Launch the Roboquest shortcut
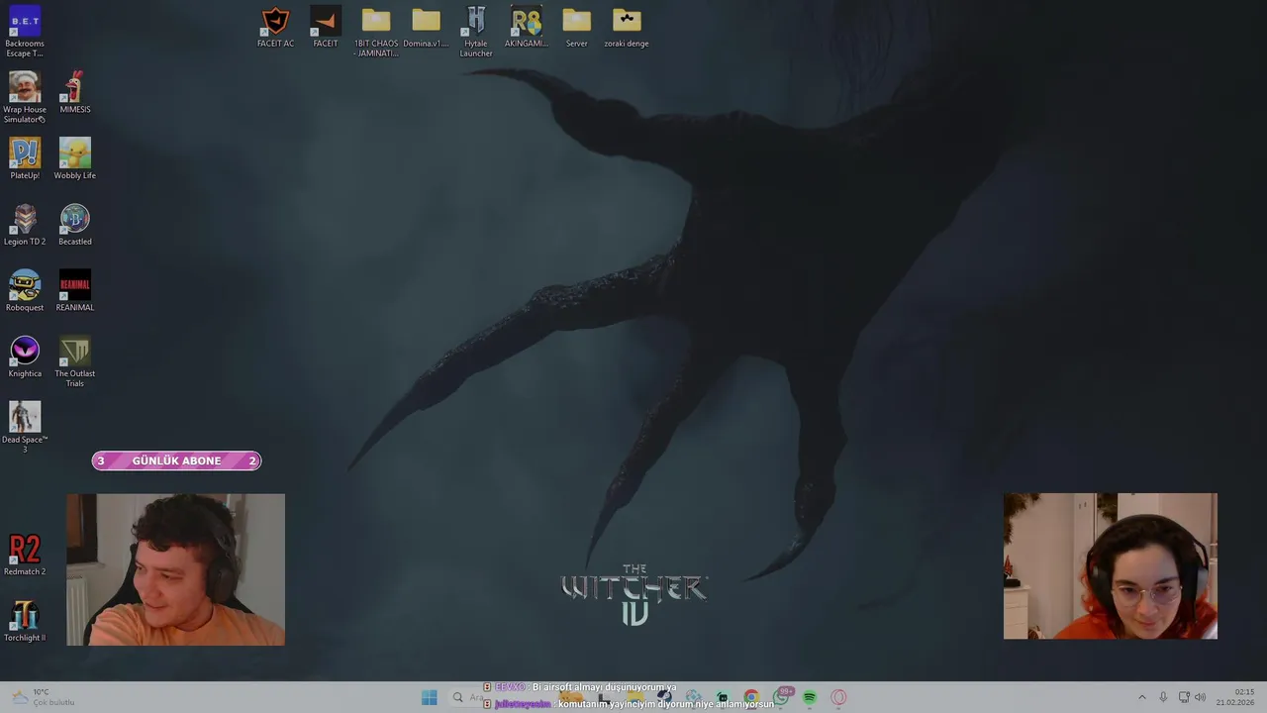Viewport: 1267px width, 713px height. point(25,290)
